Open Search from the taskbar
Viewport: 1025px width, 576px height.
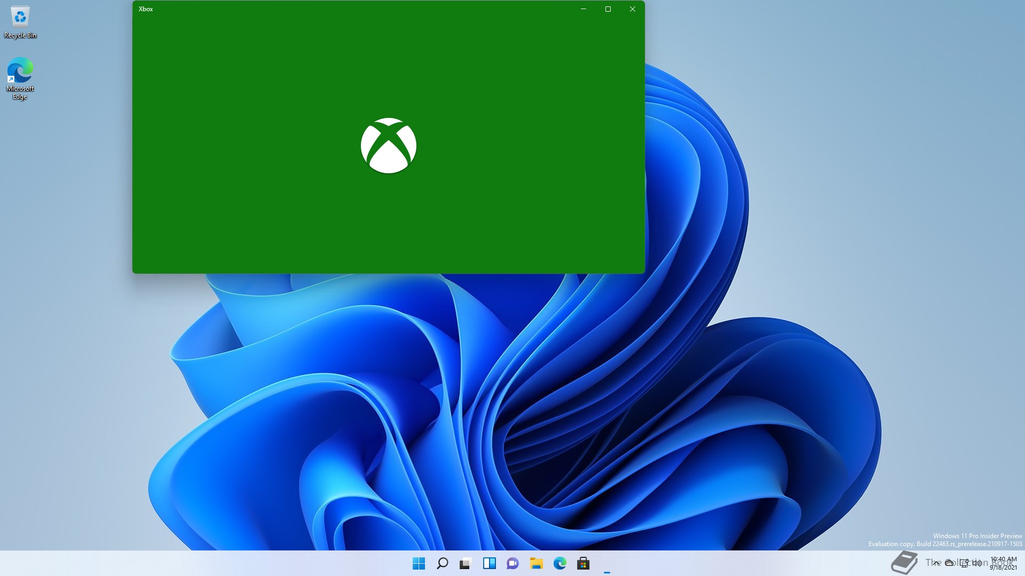coord(442,563)
